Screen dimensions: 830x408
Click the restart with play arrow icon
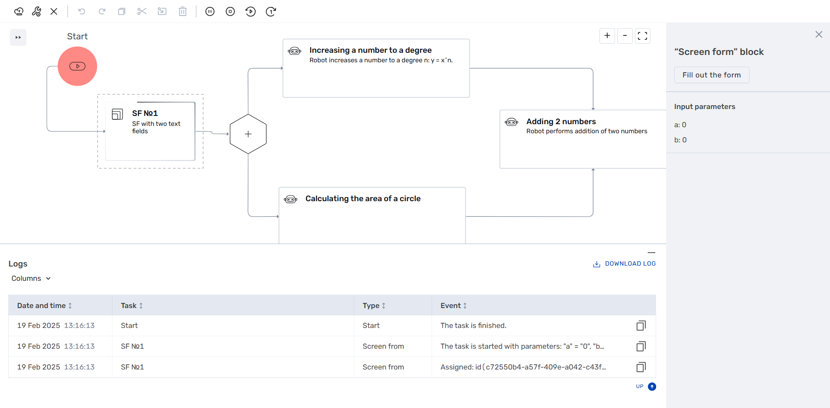click(x=250, y=12)
